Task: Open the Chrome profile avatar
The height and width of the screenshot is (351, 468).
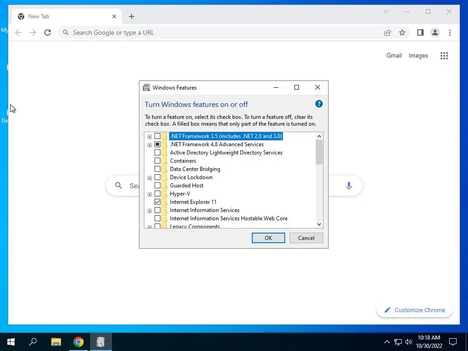Action: 435,32
